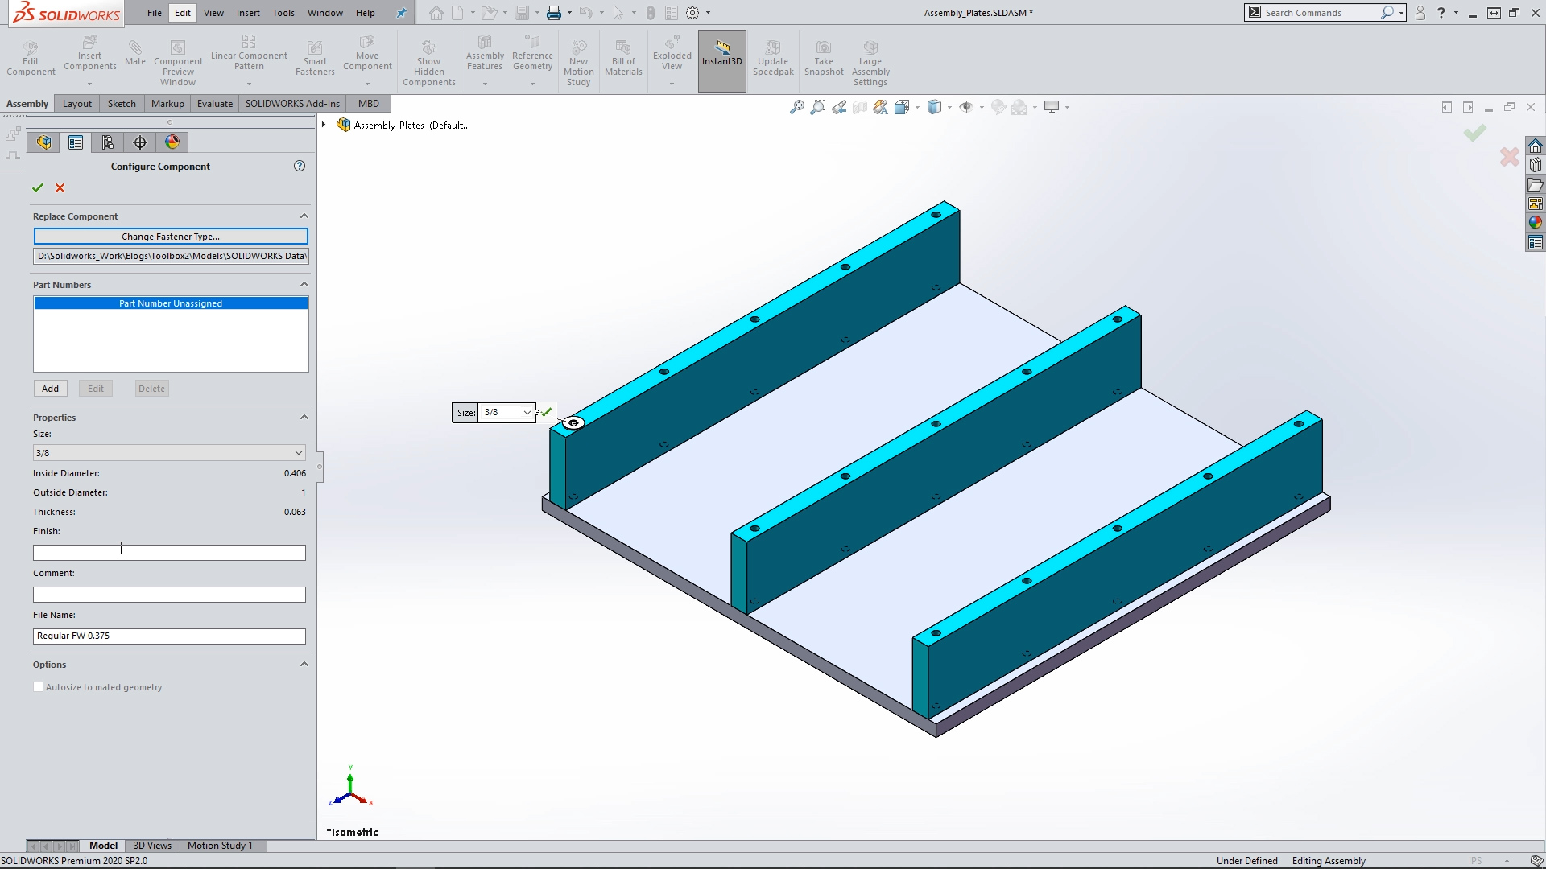Collapse Part Numbers section
The width and height of the screenshot is (1546, 869).
(x=304, y=284)
